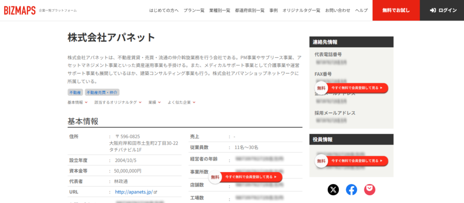
Task: Click the login arrow icon
Action: point(433,10)
